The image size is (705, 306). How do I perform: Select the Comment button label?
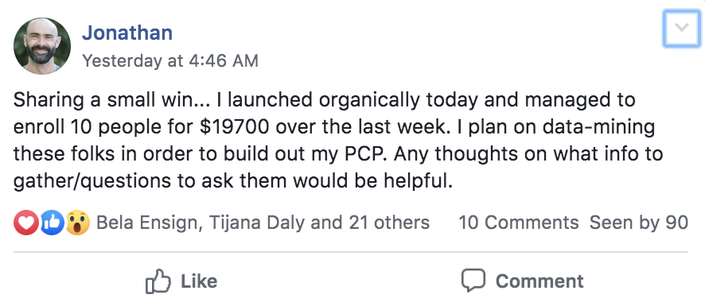coord(539,281)
